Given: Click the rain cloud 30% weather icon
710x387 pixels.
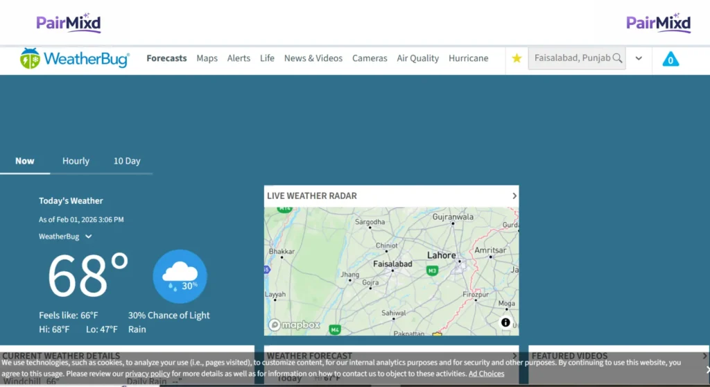Looking at the screenshot, I should coord(180,276).
